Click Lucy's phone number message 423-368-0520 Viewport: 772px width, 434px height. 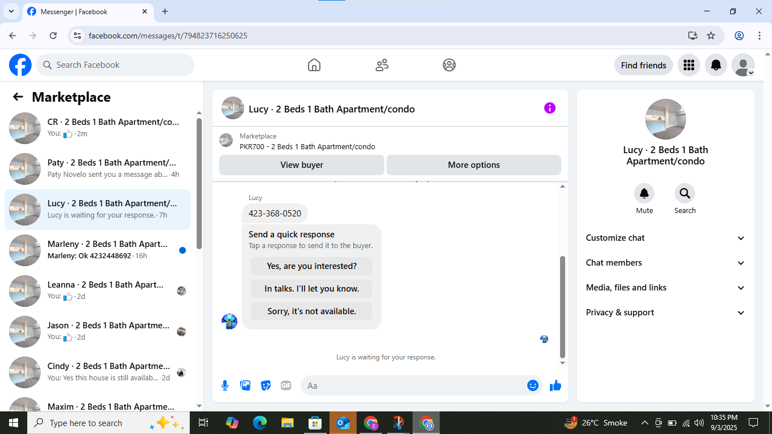click(275, 214)
